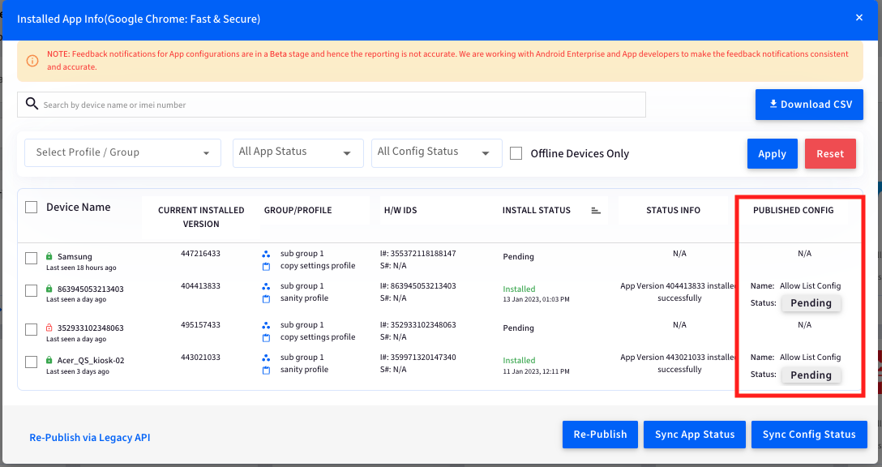882x467 pixels.
Task: Click version number 443021033
Action: 201,358
